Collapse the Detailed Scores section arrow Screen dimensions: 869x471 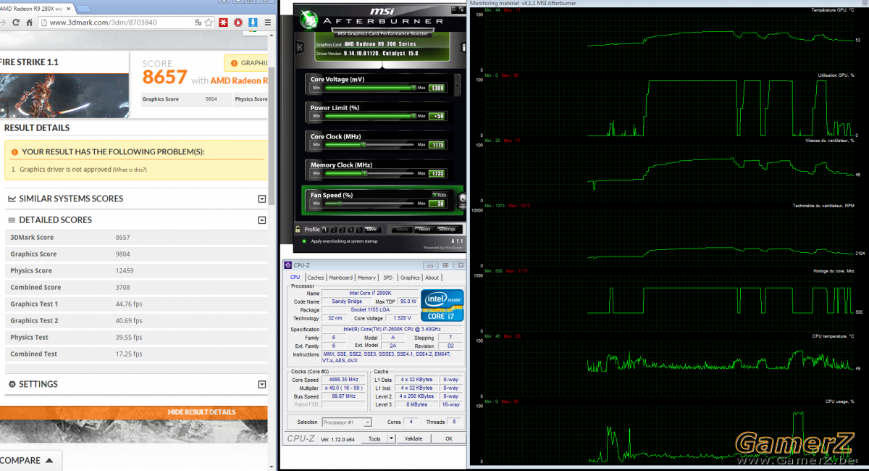coord(262,220)
